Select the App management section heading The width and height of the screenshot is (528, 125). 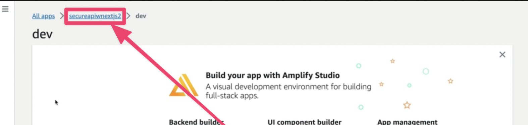(x=407, y=122)
